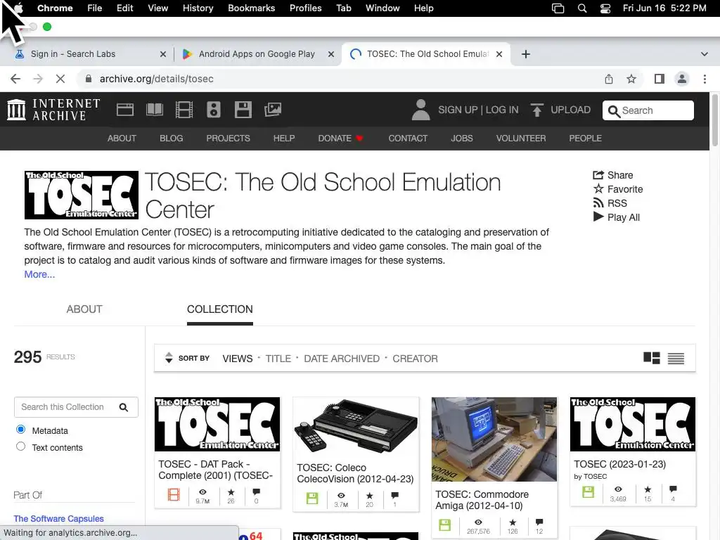Click page vertical scrollbar
Screen dimensions: 720x540
click(714, 120)
